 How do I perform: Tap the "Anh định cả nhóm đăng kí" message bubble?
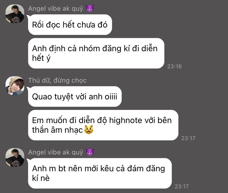click(96, 53)
